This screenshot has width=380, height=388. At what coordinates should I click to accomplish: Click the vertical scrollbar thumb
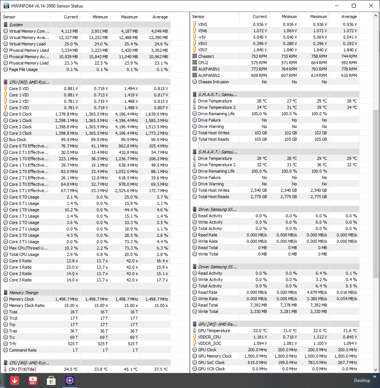[375, 194]
